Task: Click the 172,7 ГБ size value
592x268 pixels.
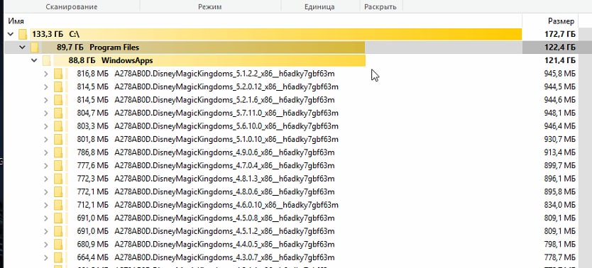Action: pyautogui.click(x=560, y=34)
